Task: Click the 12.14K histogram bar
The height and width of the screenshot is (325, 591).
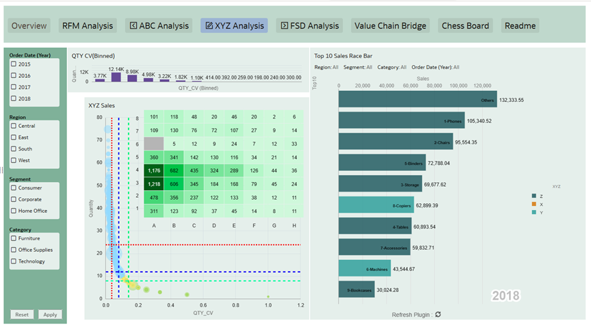Action: 116,77
